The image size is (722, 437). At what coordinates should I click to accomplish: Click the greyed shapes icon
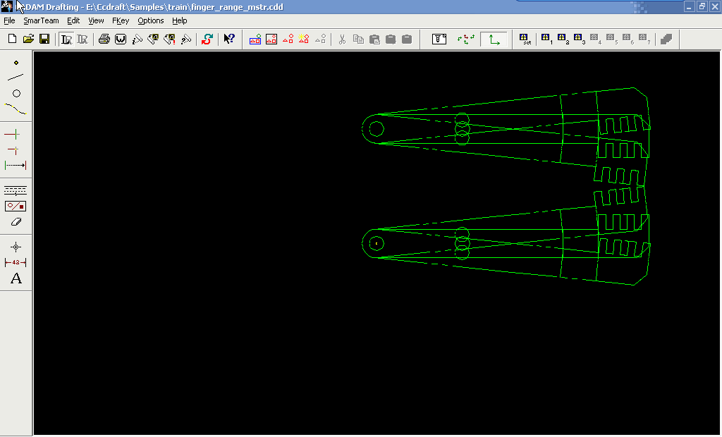(321, 39)
